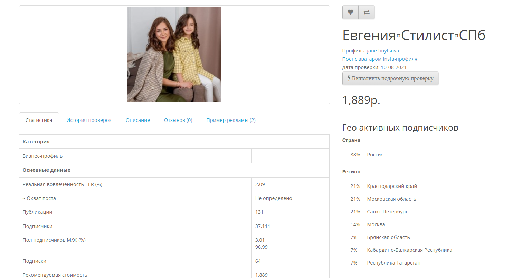Click 'Рекомендуемая стоимость' row label
This screenshot has height=278, width=513.
click(x=55, y=275)
